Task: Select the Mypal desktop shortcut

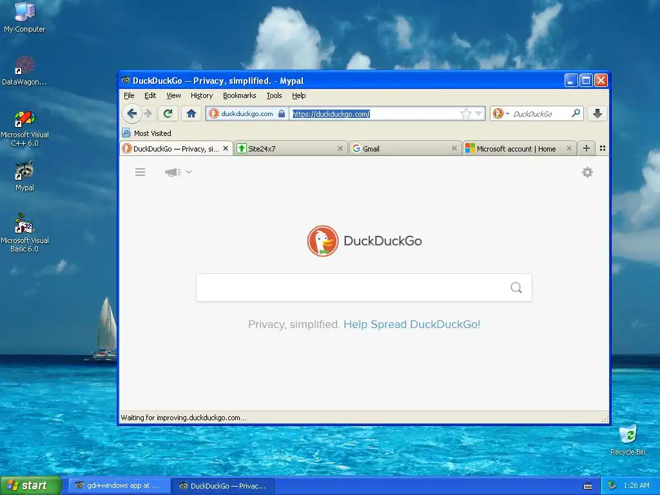Action: tap(24, 176)
